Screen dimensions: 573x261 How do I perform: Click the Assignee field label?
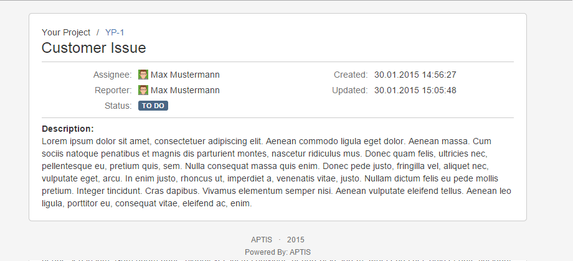pos(112,75)
